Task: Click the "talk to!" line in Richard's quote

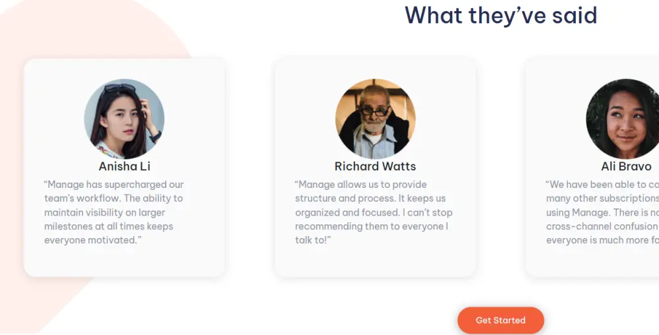Action: coord(313,240)
